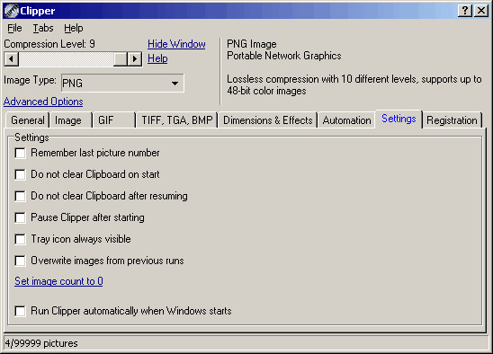Screen dimensions: 493x354
Task: Check Do not clear Clipboard after resuming
Action: (x=20, y=197)
